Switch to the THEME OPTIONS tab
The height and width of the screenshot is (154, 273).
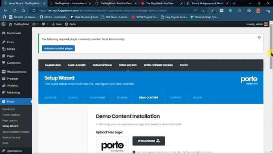(x=102, y=65)
